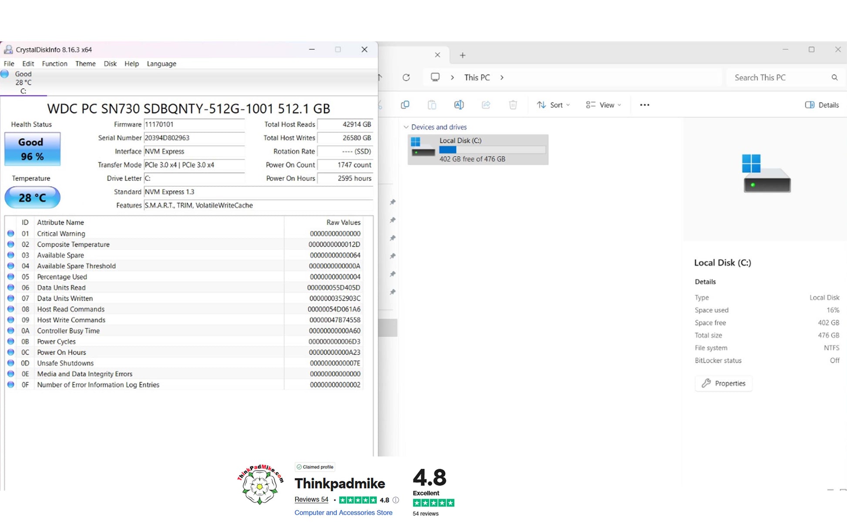
Task: Open the Function menu in CrystalDiskInfo
Action: pyautogui.click(x=54, y=64)
